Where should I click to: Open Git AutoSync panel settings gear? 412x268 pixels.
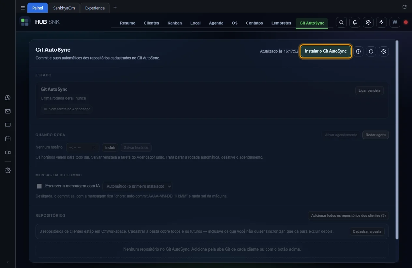pos(384,52)
